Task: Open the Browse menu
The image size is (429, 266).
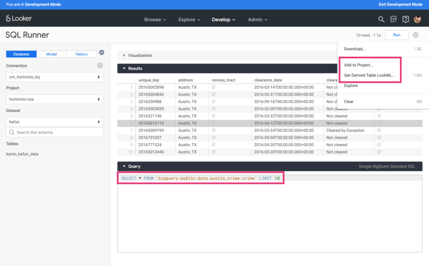Action: coord(155,20)
